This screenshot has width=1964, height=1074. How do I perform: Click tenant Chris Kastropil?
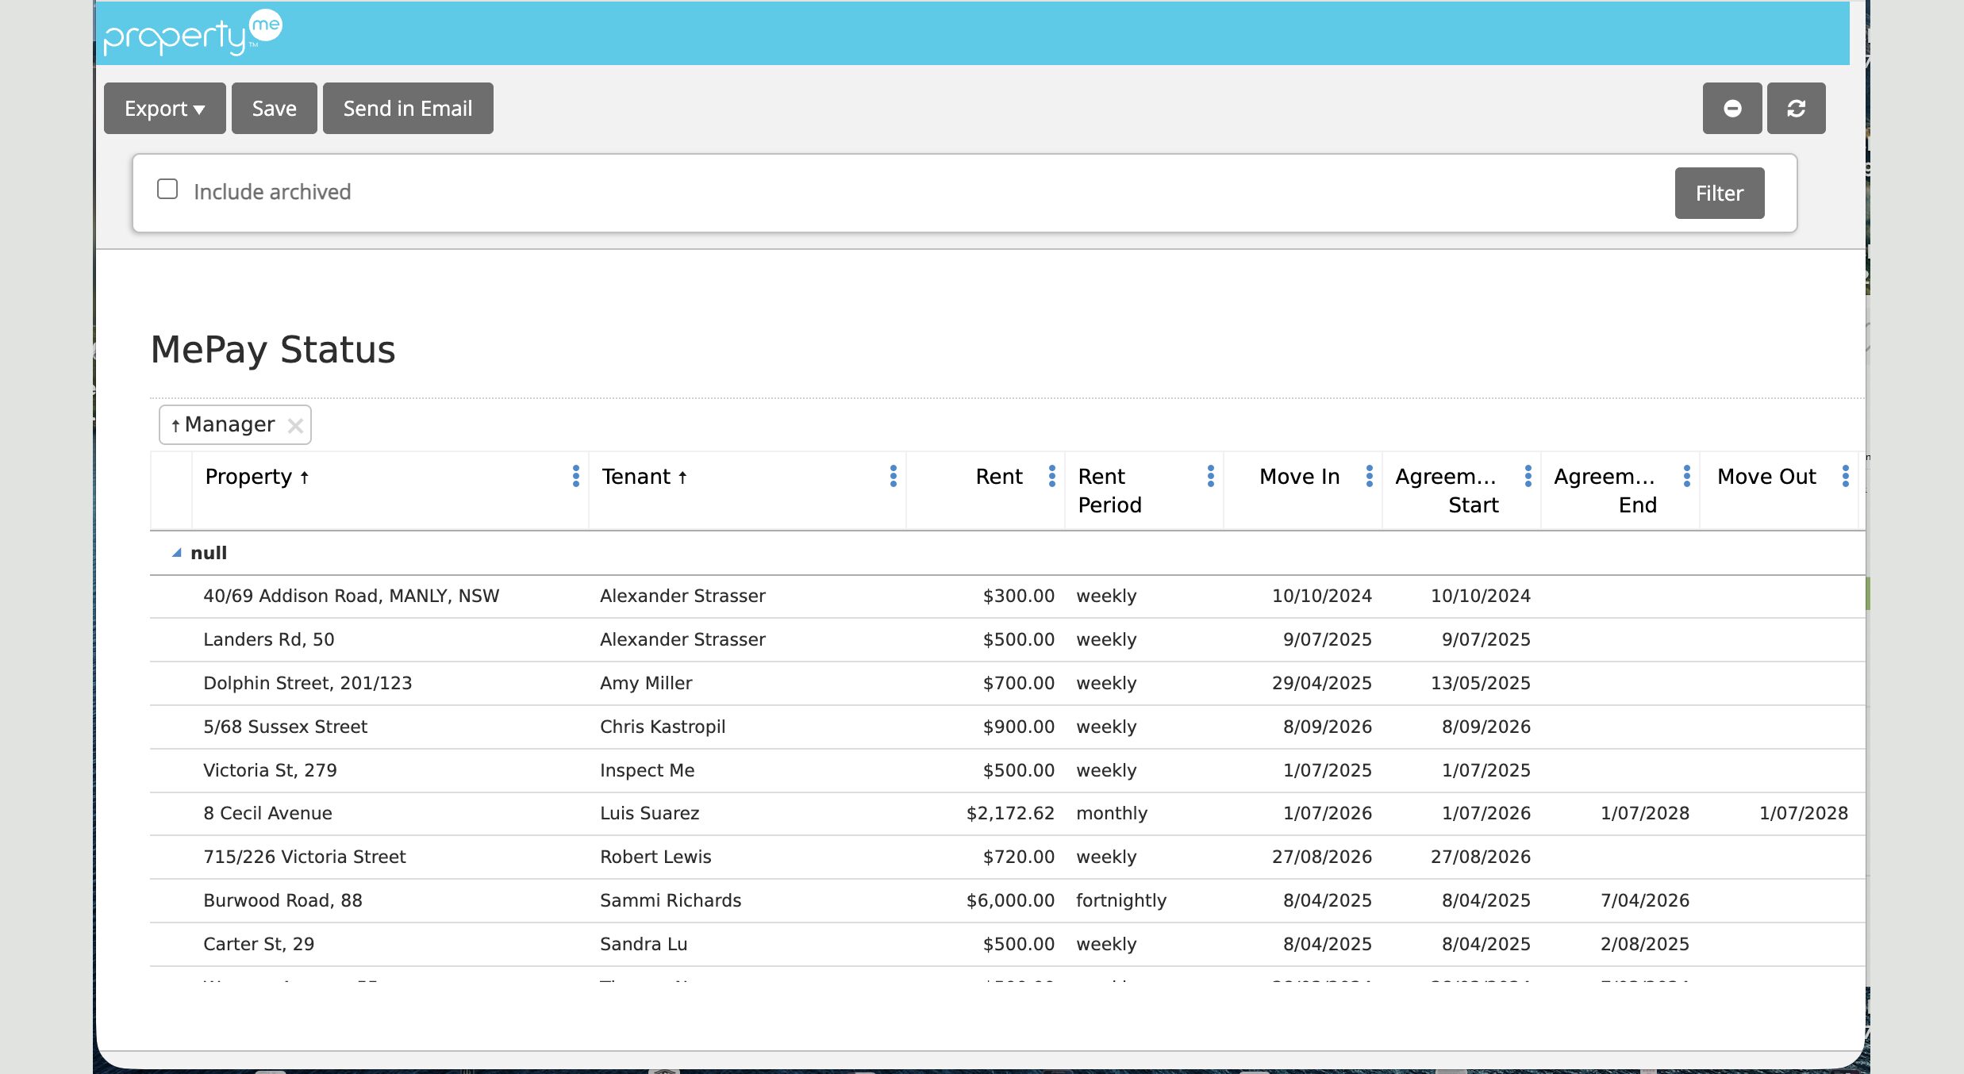point(663,727)
